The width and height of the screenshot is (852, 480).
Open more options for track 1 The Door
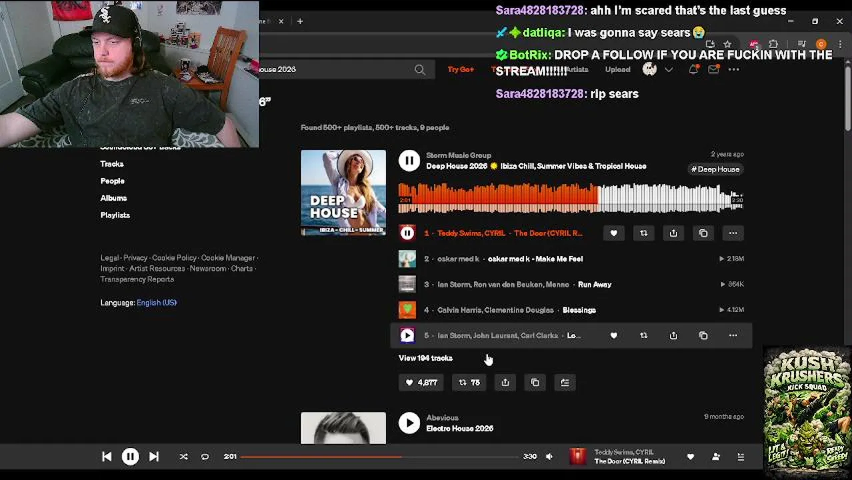pos(733,233)
